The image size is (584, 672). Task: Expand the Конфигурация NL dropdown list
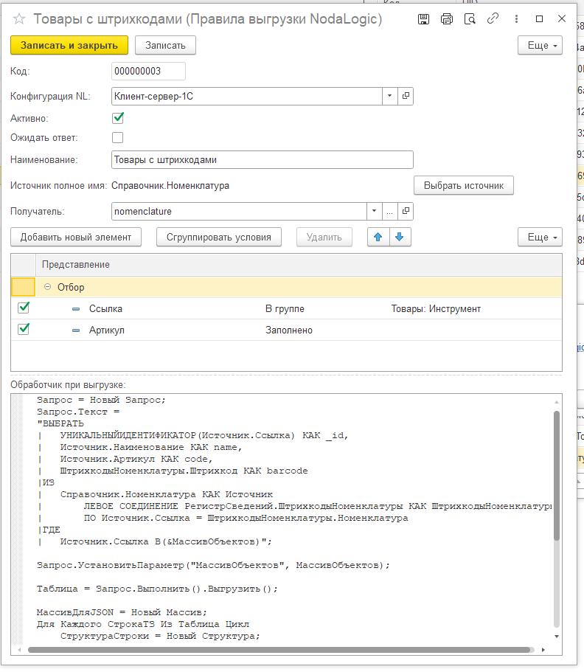pos(390,96)
